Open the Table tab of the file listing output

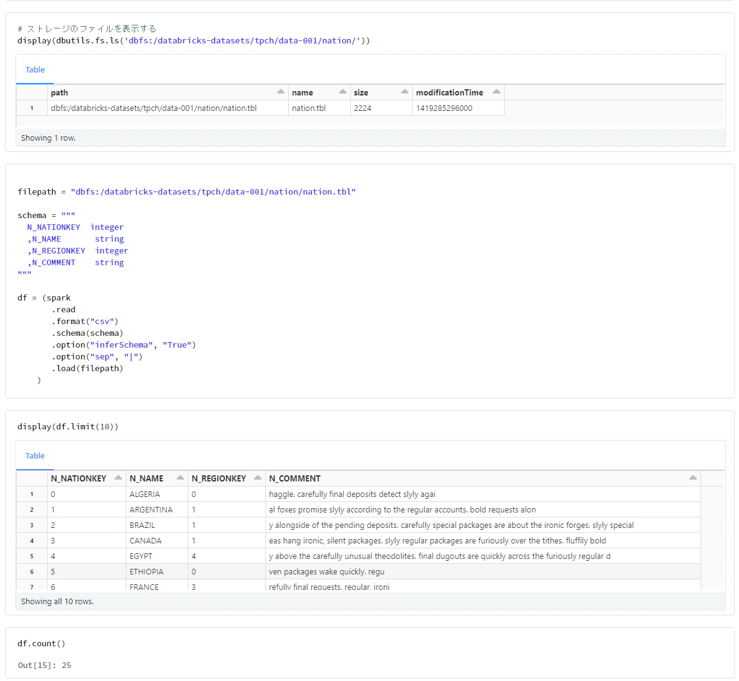click(35, 69)
